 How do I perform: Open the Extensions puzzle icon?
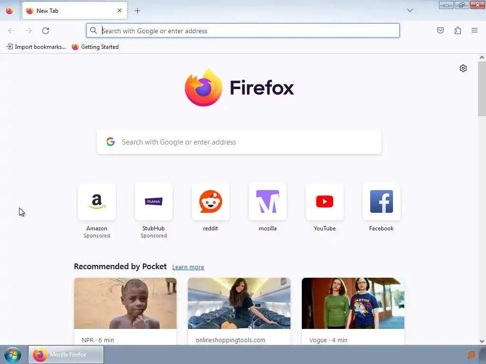pos(458,30)
